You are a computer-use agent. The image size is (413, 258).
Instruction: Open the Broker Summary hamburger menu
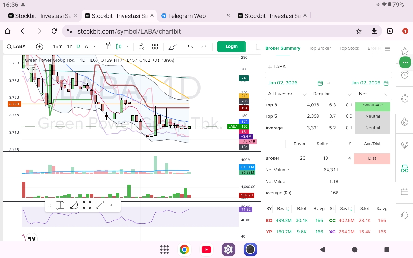coord(388,49)
